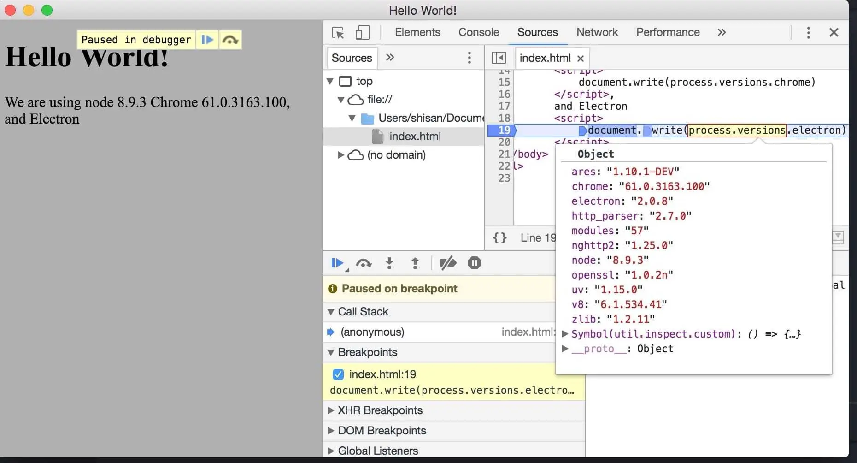This screenshot has width=857, height=463.
Task: Click the folder icon for Users/shisan
Action: 367,119
